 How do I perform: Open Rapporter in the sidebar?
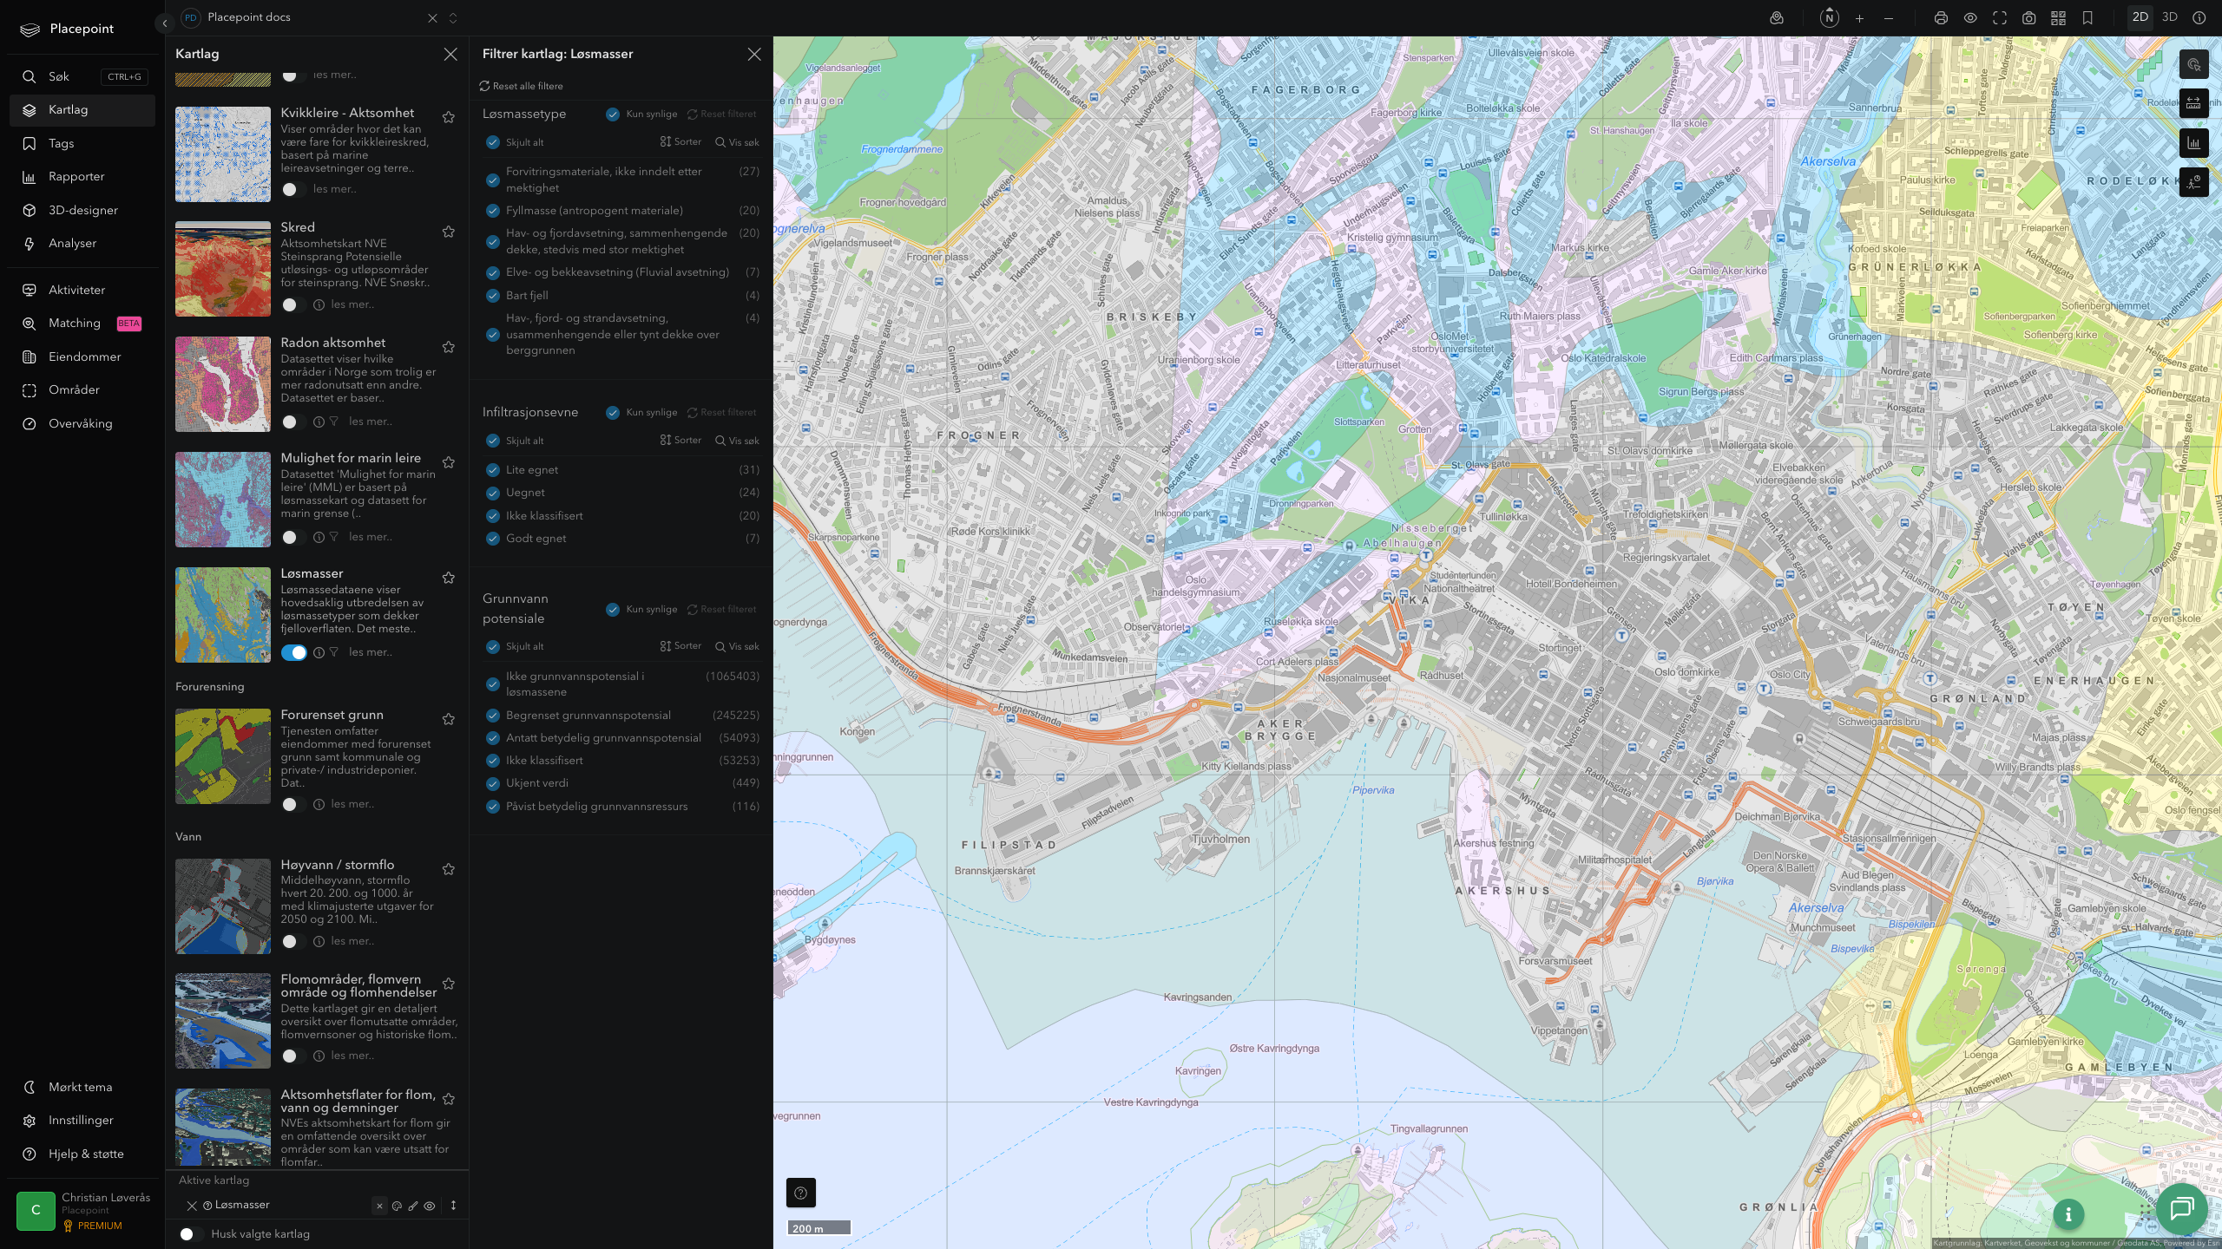point(82,177)
